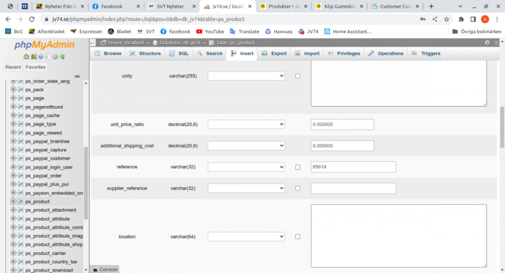Open ps_product_attribute table link
Viewport: 505px width, 273px height.
point(47,219)
